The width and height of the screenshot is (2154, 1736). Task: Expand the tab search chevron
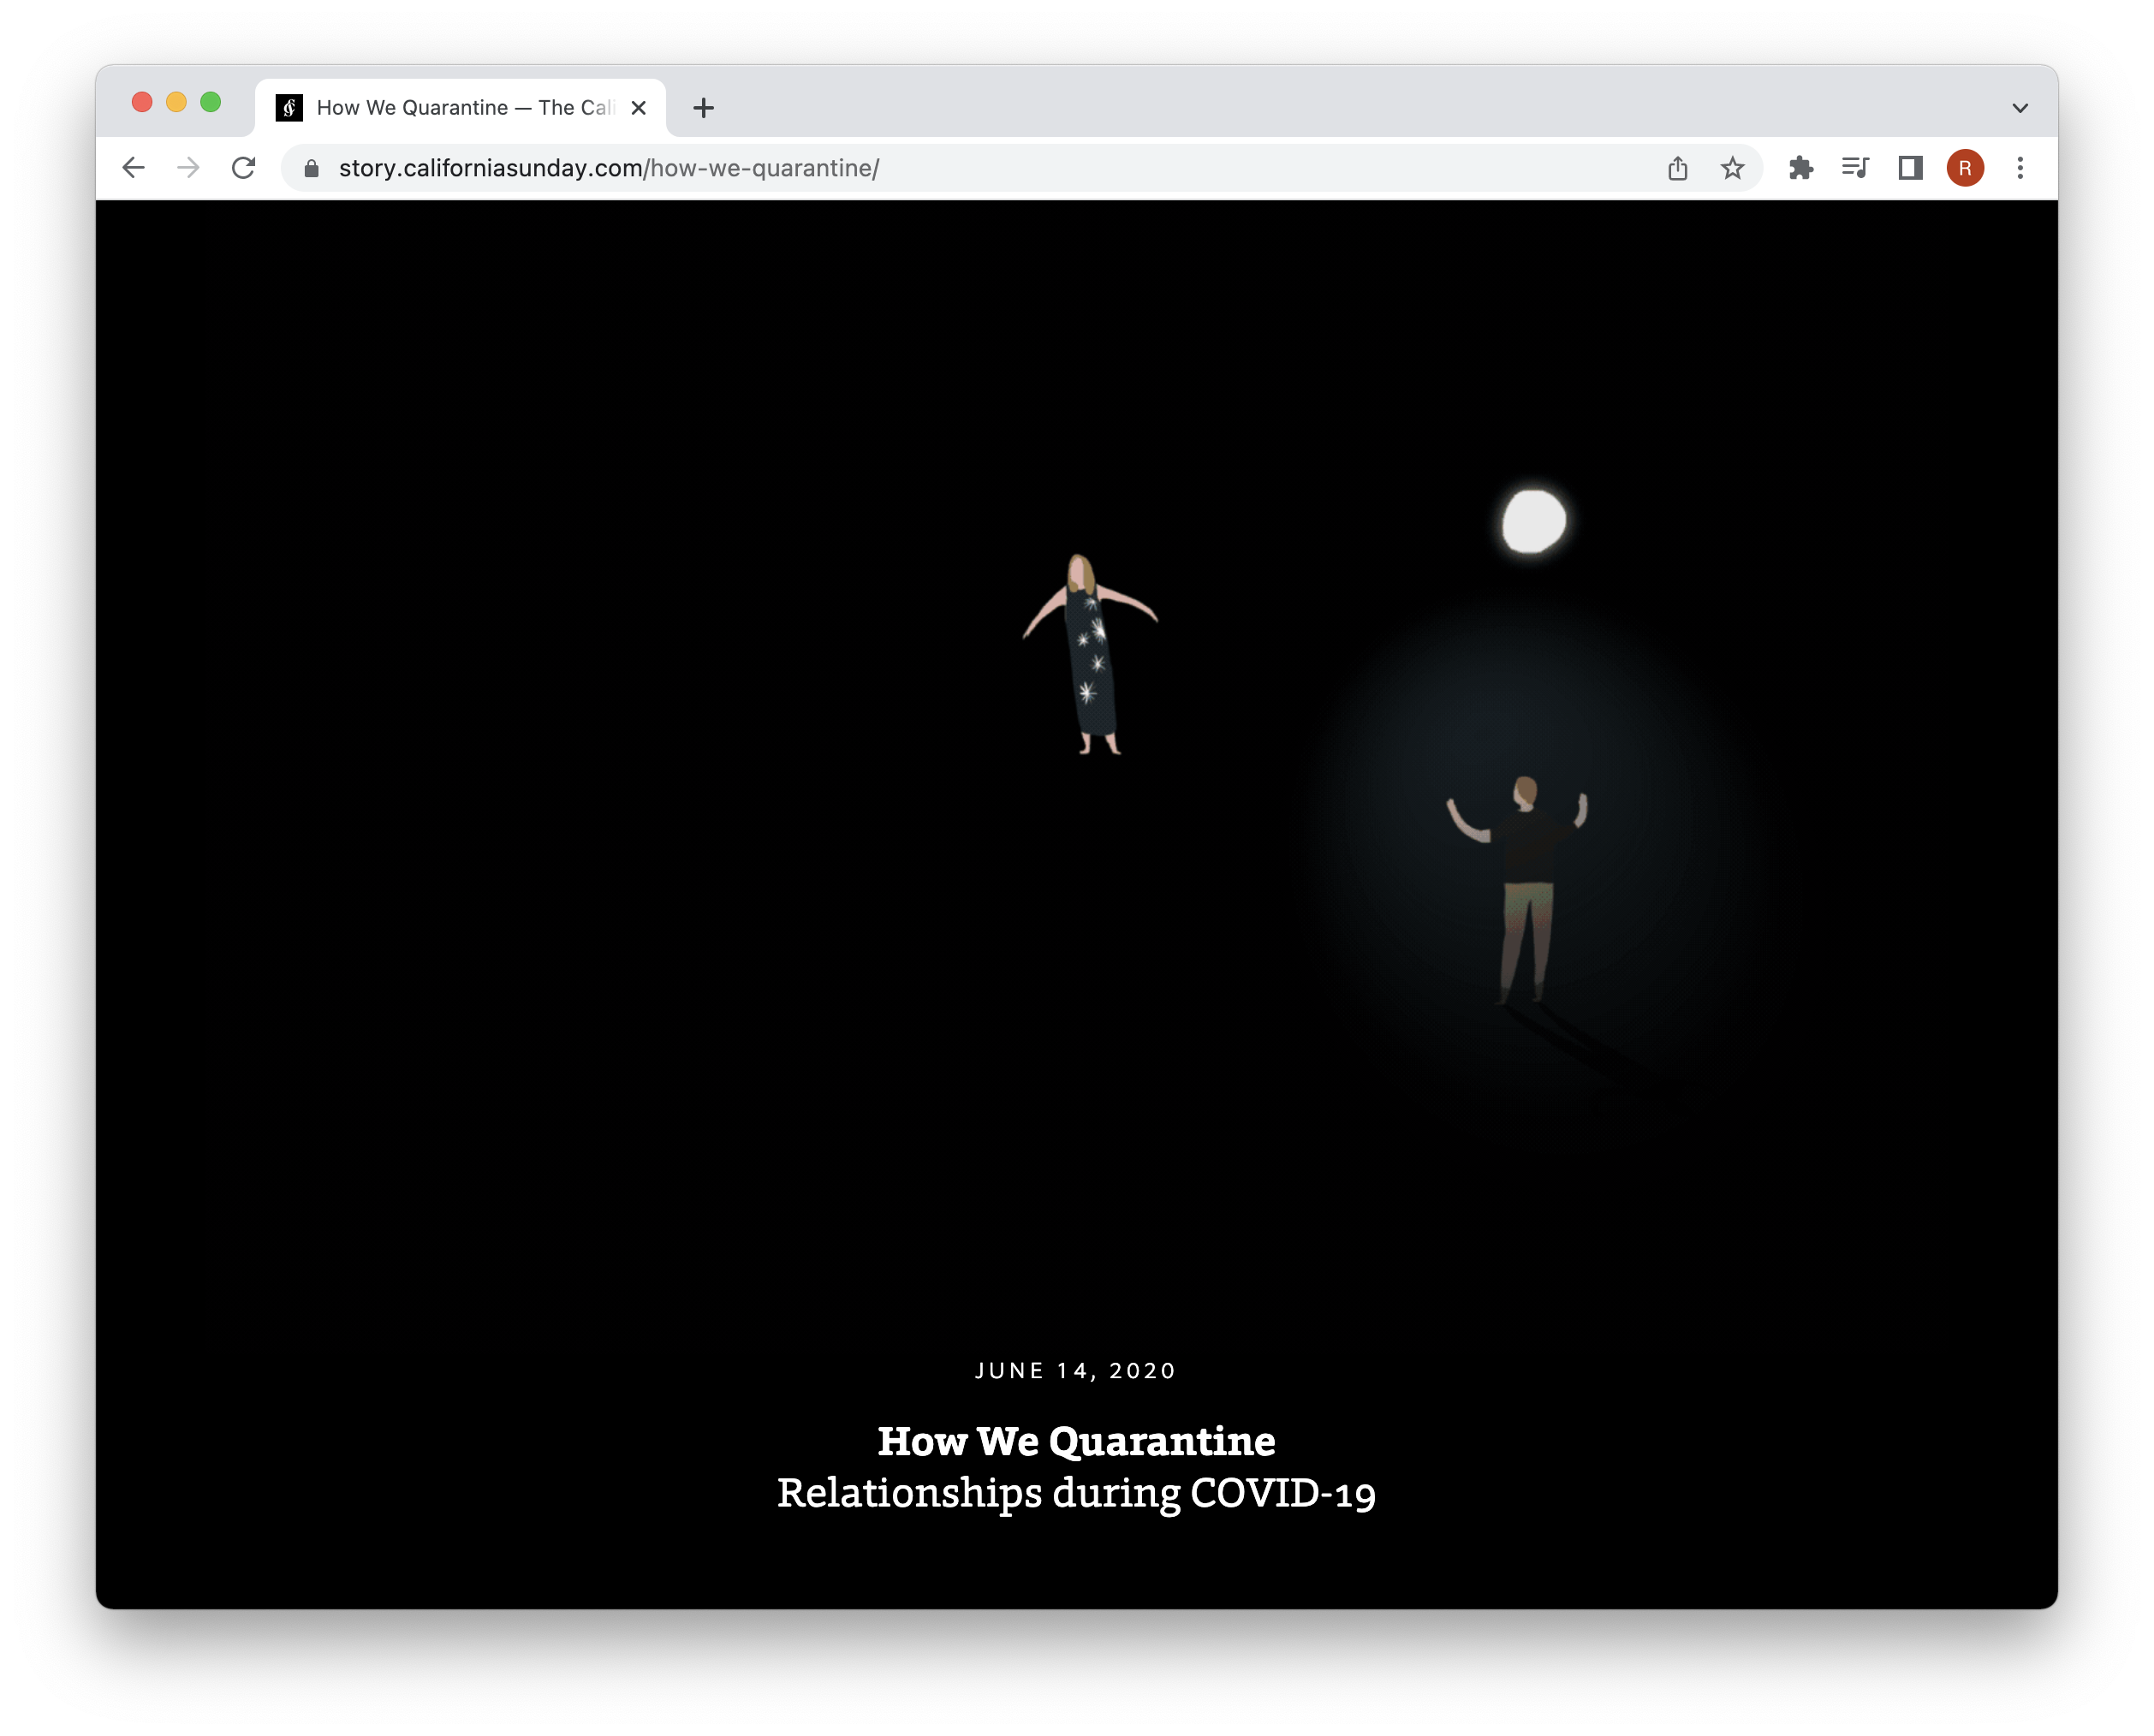tap(2019, 108)
